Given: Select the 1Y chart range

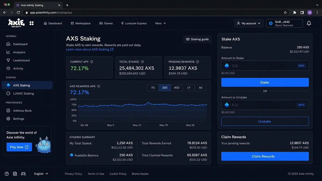Looking at the screenshot, I should coord(189,88).
